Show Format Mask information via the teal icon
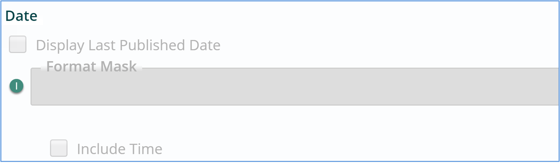 (16, 86)
